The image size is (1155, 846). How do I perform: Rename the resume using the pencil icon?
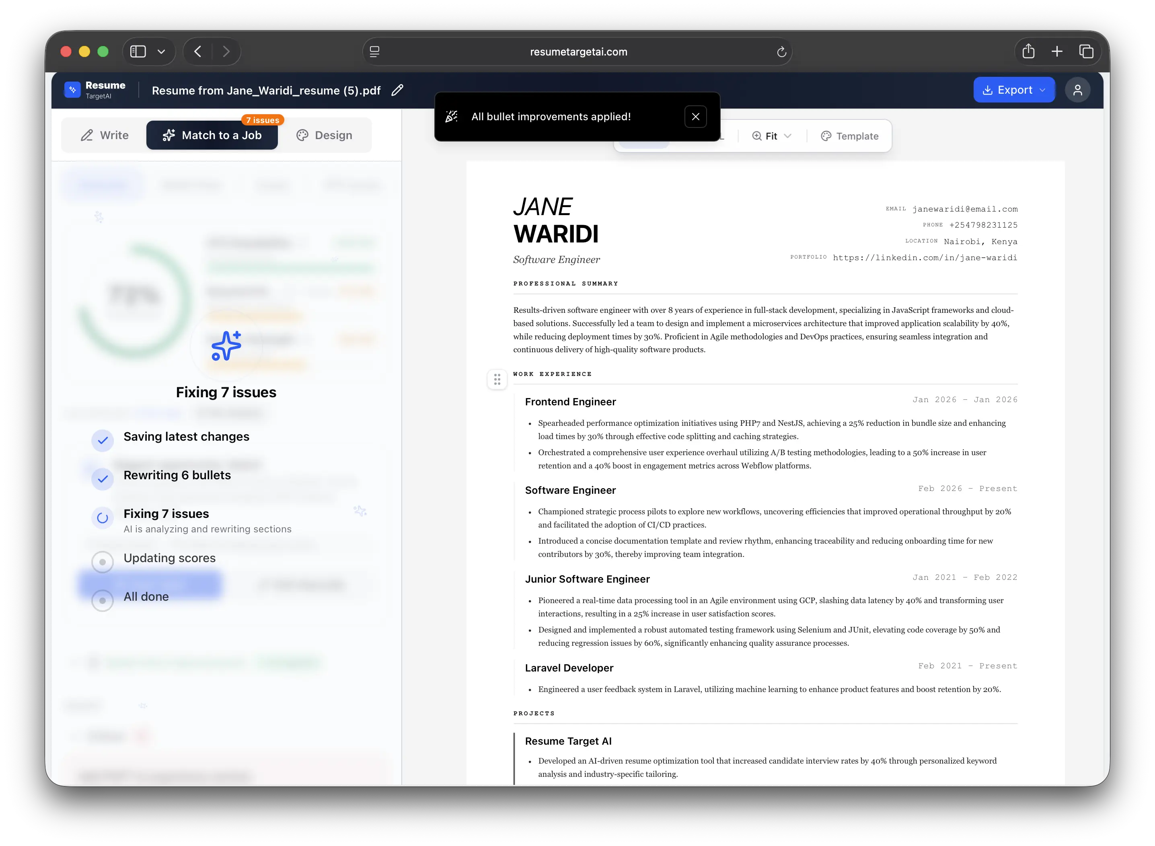click(x=397, y=90)
